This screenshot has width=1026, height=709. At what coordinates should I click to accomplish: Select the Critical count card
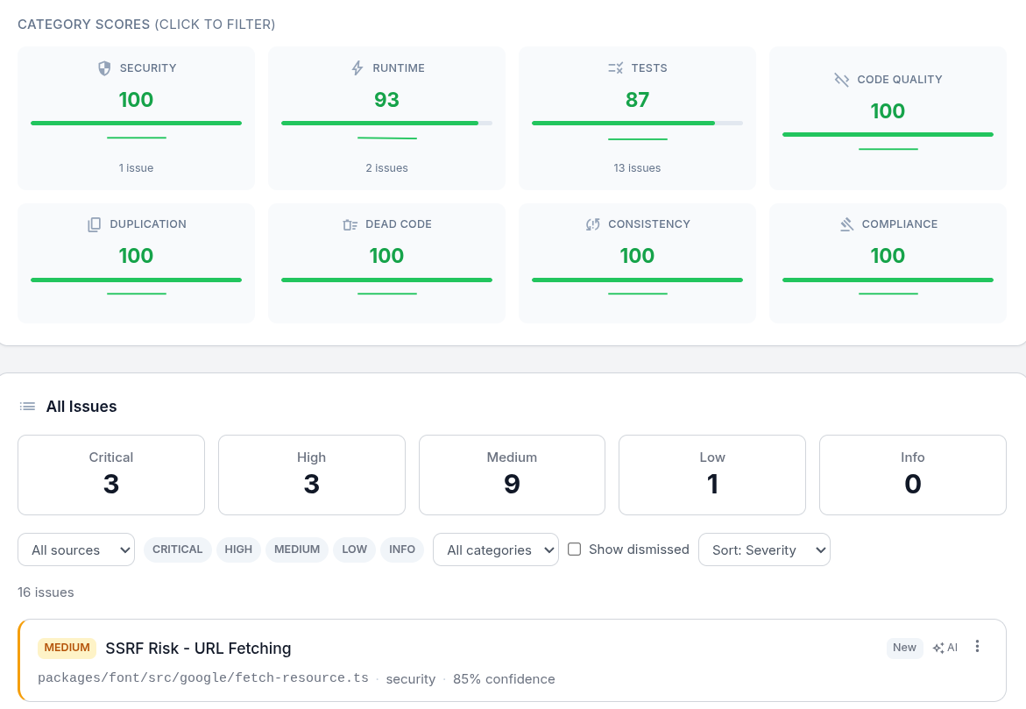point(111,475)
